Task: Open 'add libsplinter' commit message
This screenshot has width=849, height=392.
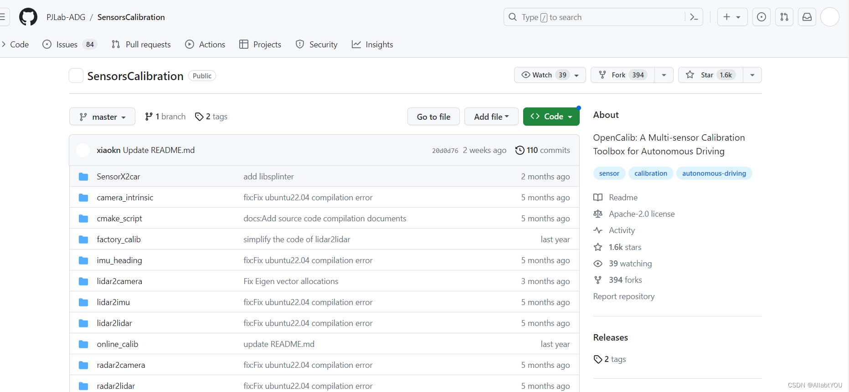Action: (x=268, y=177)
